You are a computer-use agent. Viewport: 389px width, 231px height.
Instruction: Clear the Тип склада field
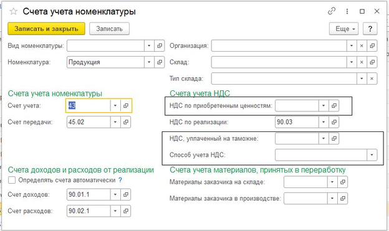(x=372, y=78)
